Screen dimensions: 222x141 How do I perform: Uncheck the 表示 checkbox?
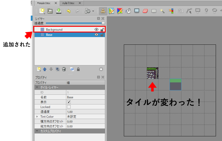[69, 102]
